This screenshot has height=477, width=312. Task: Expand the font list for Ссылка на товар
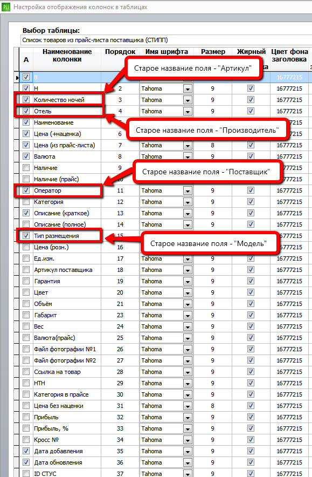(188, 372)
